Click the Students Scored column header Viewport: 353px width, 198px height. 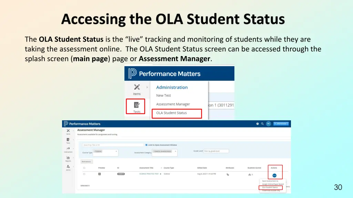click(254, 168)
